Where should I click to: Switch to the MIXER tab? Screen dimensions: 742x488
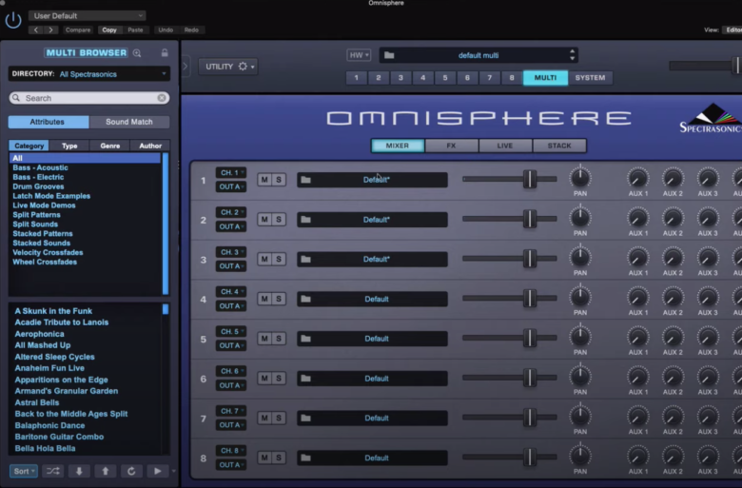tap(398, 146)
